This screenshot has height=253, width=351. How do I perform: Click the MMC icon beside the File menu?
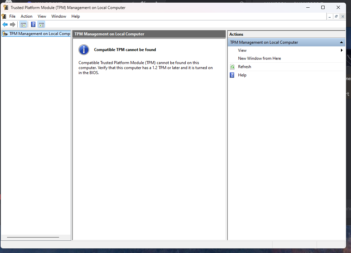point(4,16)
